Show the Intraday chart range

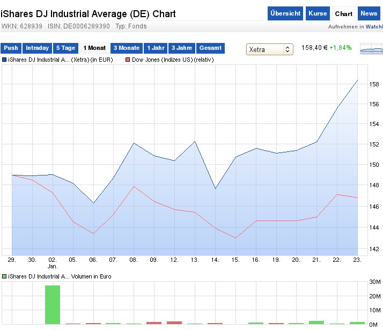click(x=38, y=48)
